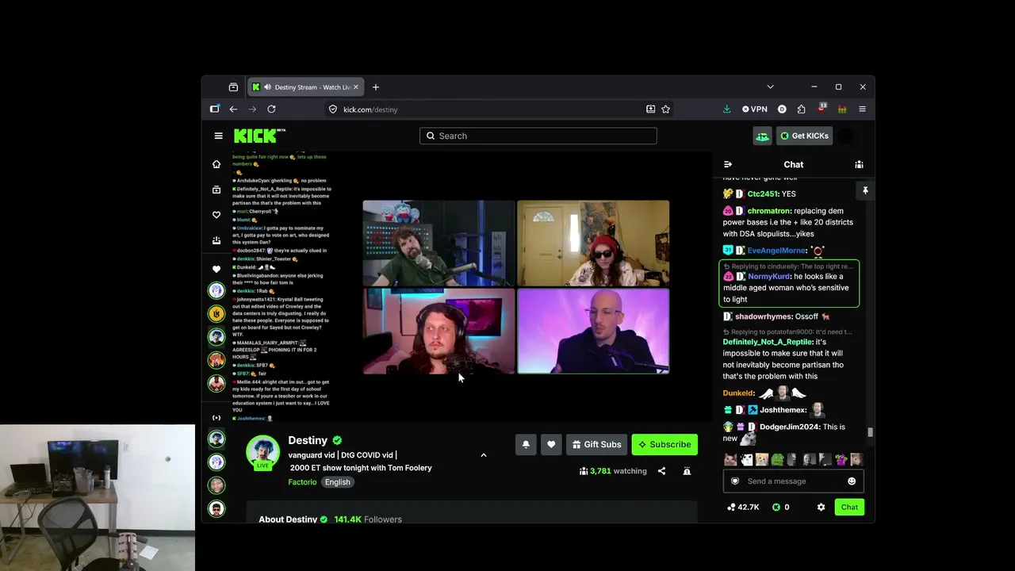Click username chromatron in chat
The image size is (1015, 571).
pyautogui.click(x=769, y=211)
